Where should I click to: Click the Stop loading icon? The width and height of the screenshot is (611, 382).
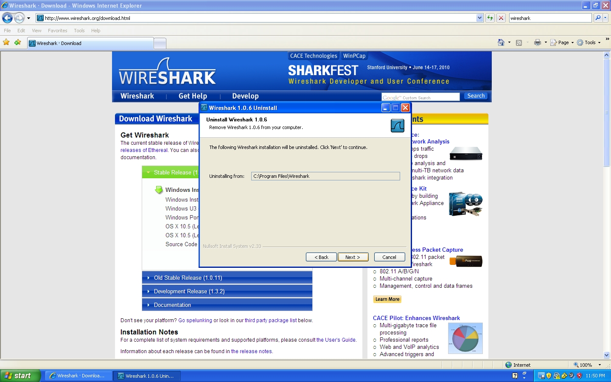click(x=501, y=18)
